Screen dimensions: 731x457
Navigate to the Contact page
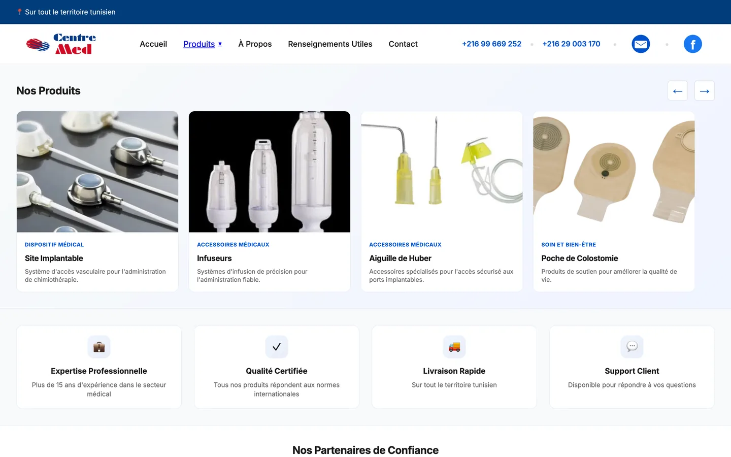(403, 44)
